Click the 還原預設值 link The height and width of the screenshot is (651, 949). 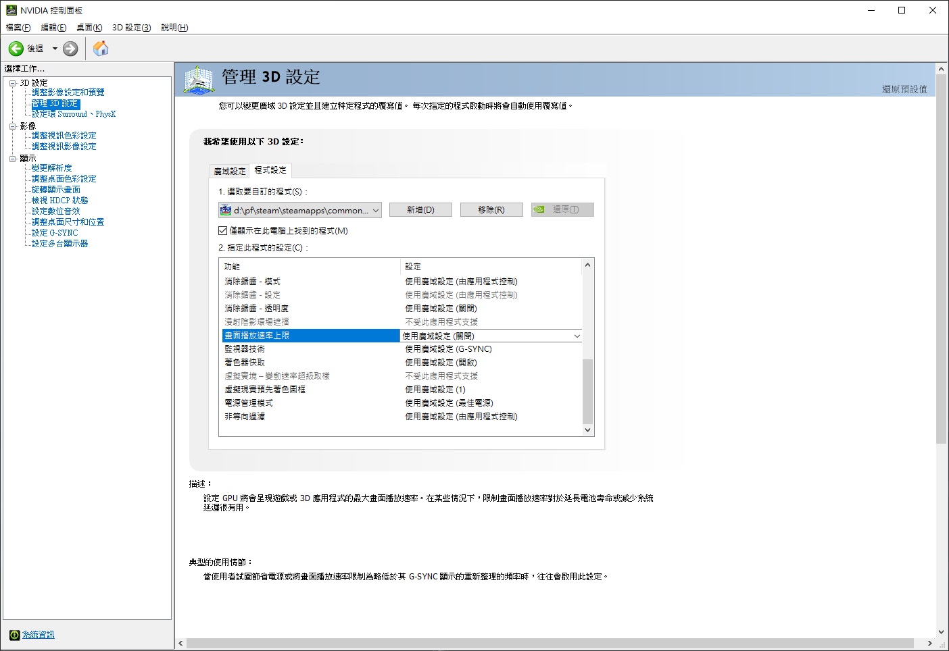pos(904,89)
